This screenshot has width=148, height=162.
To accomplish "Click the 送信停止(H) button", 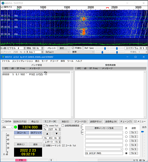I will point(111,121).
